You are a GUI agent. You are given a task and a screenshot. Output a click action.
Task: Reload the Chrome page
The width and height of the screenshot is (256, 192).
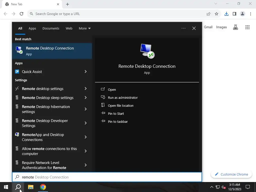[21, 14]
